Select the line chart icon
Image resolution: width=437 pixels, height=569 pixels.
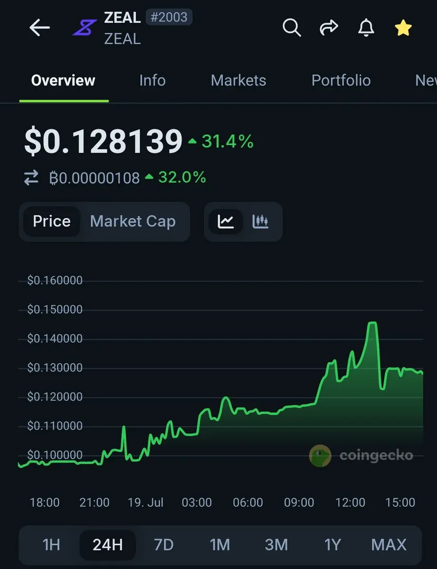tap(226, 221)
